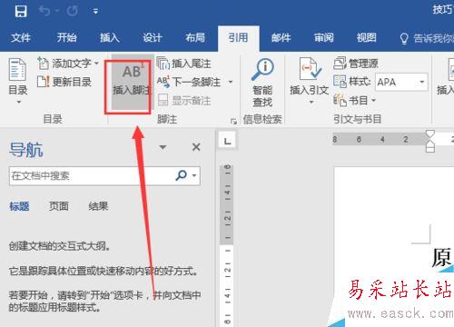
Task: Switch to the 开始 ribbon tab
Action: [66, 38]
